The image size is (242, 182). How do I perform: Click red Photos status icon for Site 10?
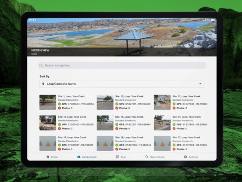point(117,108)
